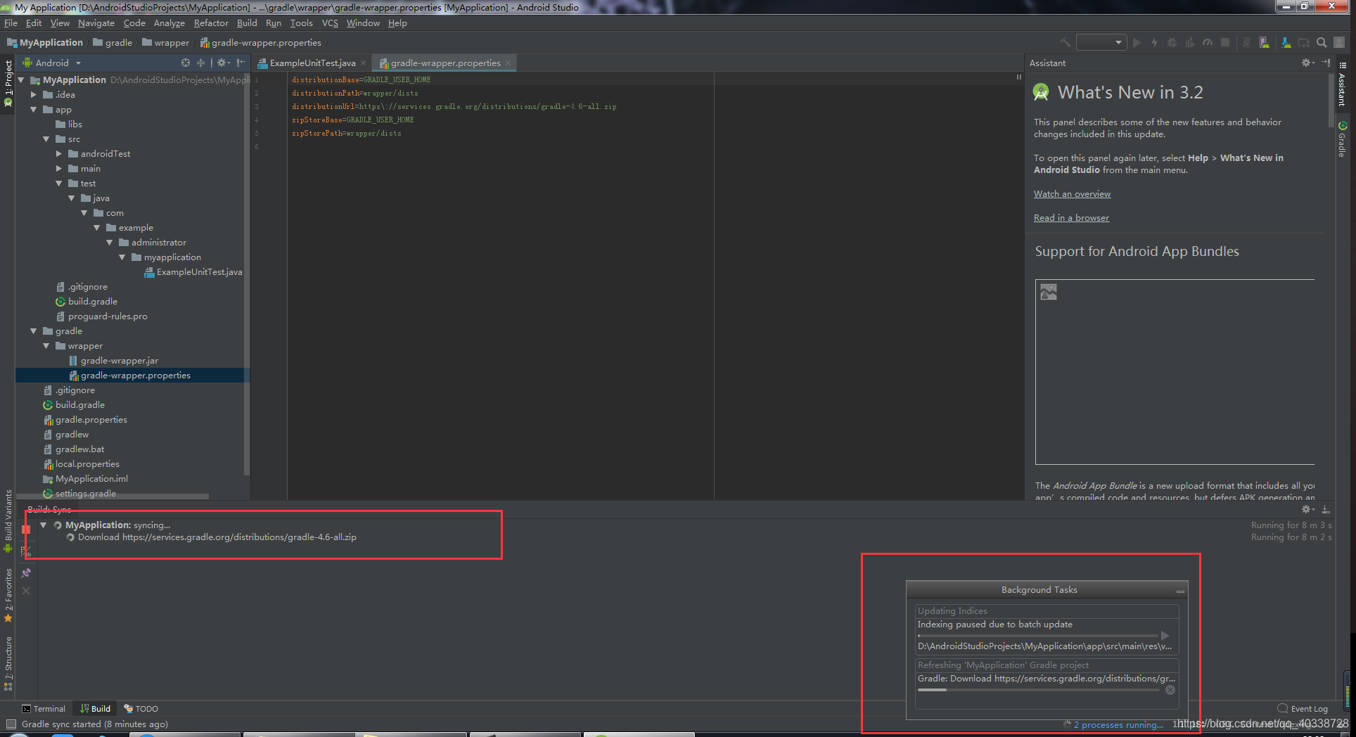Viewport: 1356px width, 737px height.
Task: Click the Make Project hammer icon
Action: pos(1066,43)
